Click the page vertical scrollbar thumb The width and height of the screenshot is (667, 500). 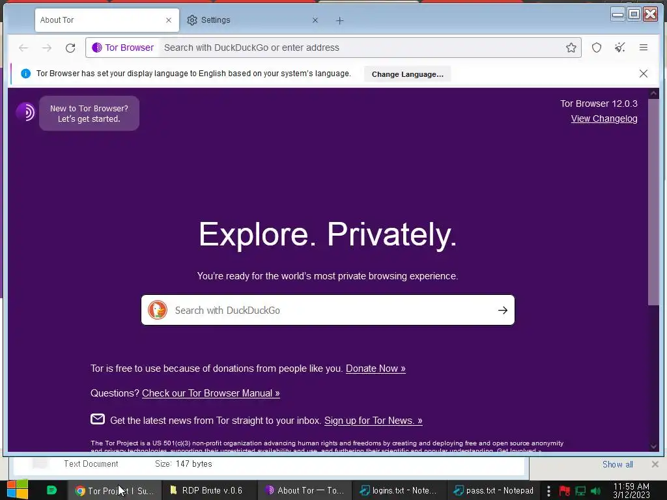653,202
